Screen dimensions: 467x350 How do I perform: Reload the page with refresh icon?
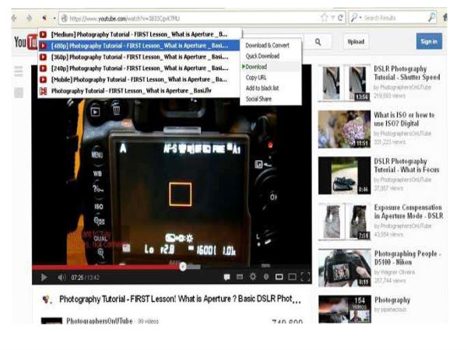click(340, 18)
